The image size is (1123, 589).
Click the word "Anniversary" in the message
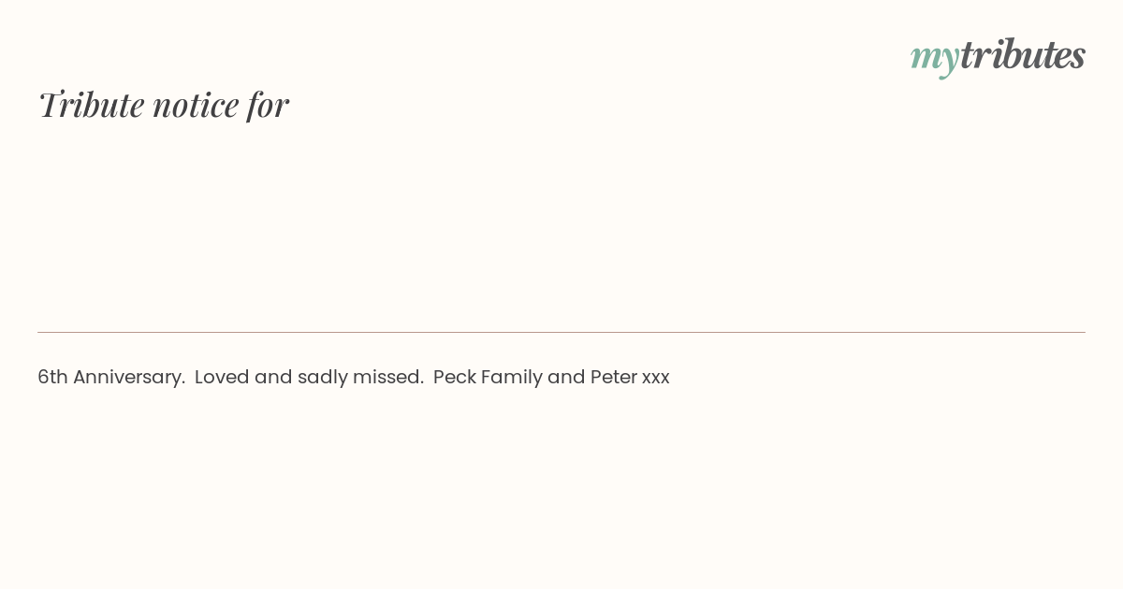[126, 378]
